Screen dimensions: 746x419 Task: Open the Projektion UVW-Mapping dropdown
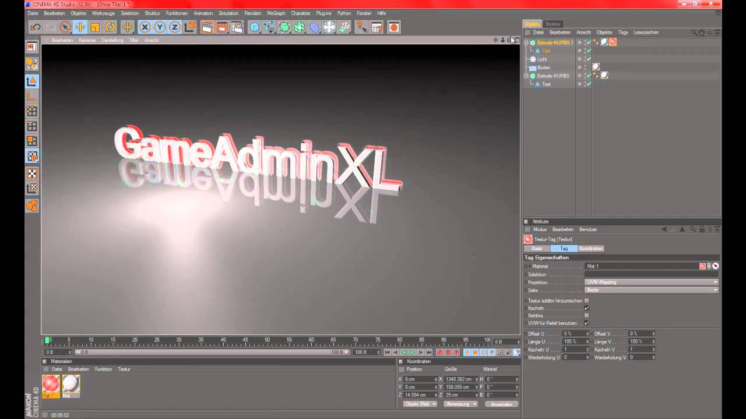(x=652, y=282)
